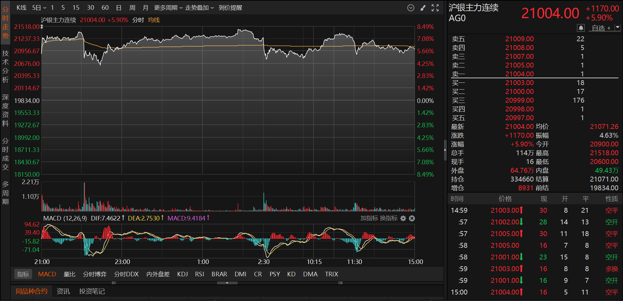The height and width of the screenshot is (301, 623).
Task: Click the price alert bell icon
Action: [x=581, y=28]
